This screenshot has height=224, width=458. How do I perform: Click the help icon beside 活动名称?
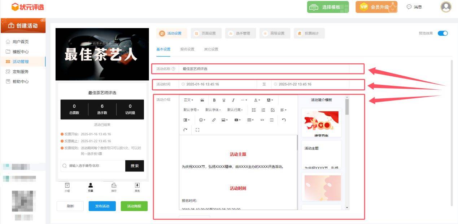point(173,69)
